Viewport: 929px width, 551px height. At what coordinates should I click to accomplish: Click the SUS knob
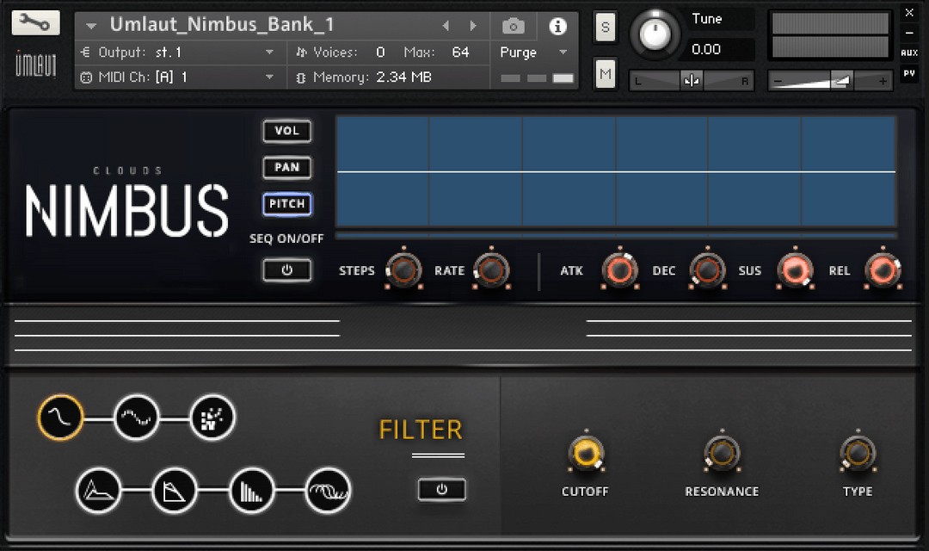pos(795,269)
